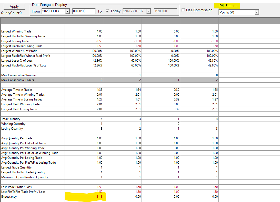Click Largest FlatToFlat Trade Quantity label
The image size is (280, 202).
pyautogui.click(x=23, y=172)
